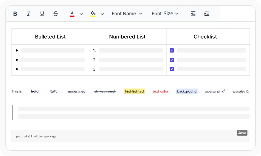The height and width of the screenshot is (156, 261).
Task: Toggle Underline formatting in toolbar
Action: coord(42,14)
